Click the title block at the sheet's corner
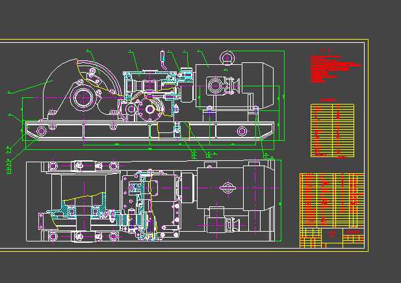This screenshot has width=401, height=283. tap(331, 238)
